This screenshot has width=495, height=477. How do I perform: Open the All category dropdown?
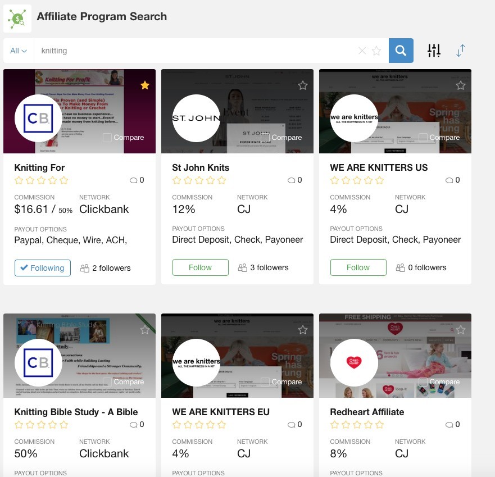tap(19, 51)
